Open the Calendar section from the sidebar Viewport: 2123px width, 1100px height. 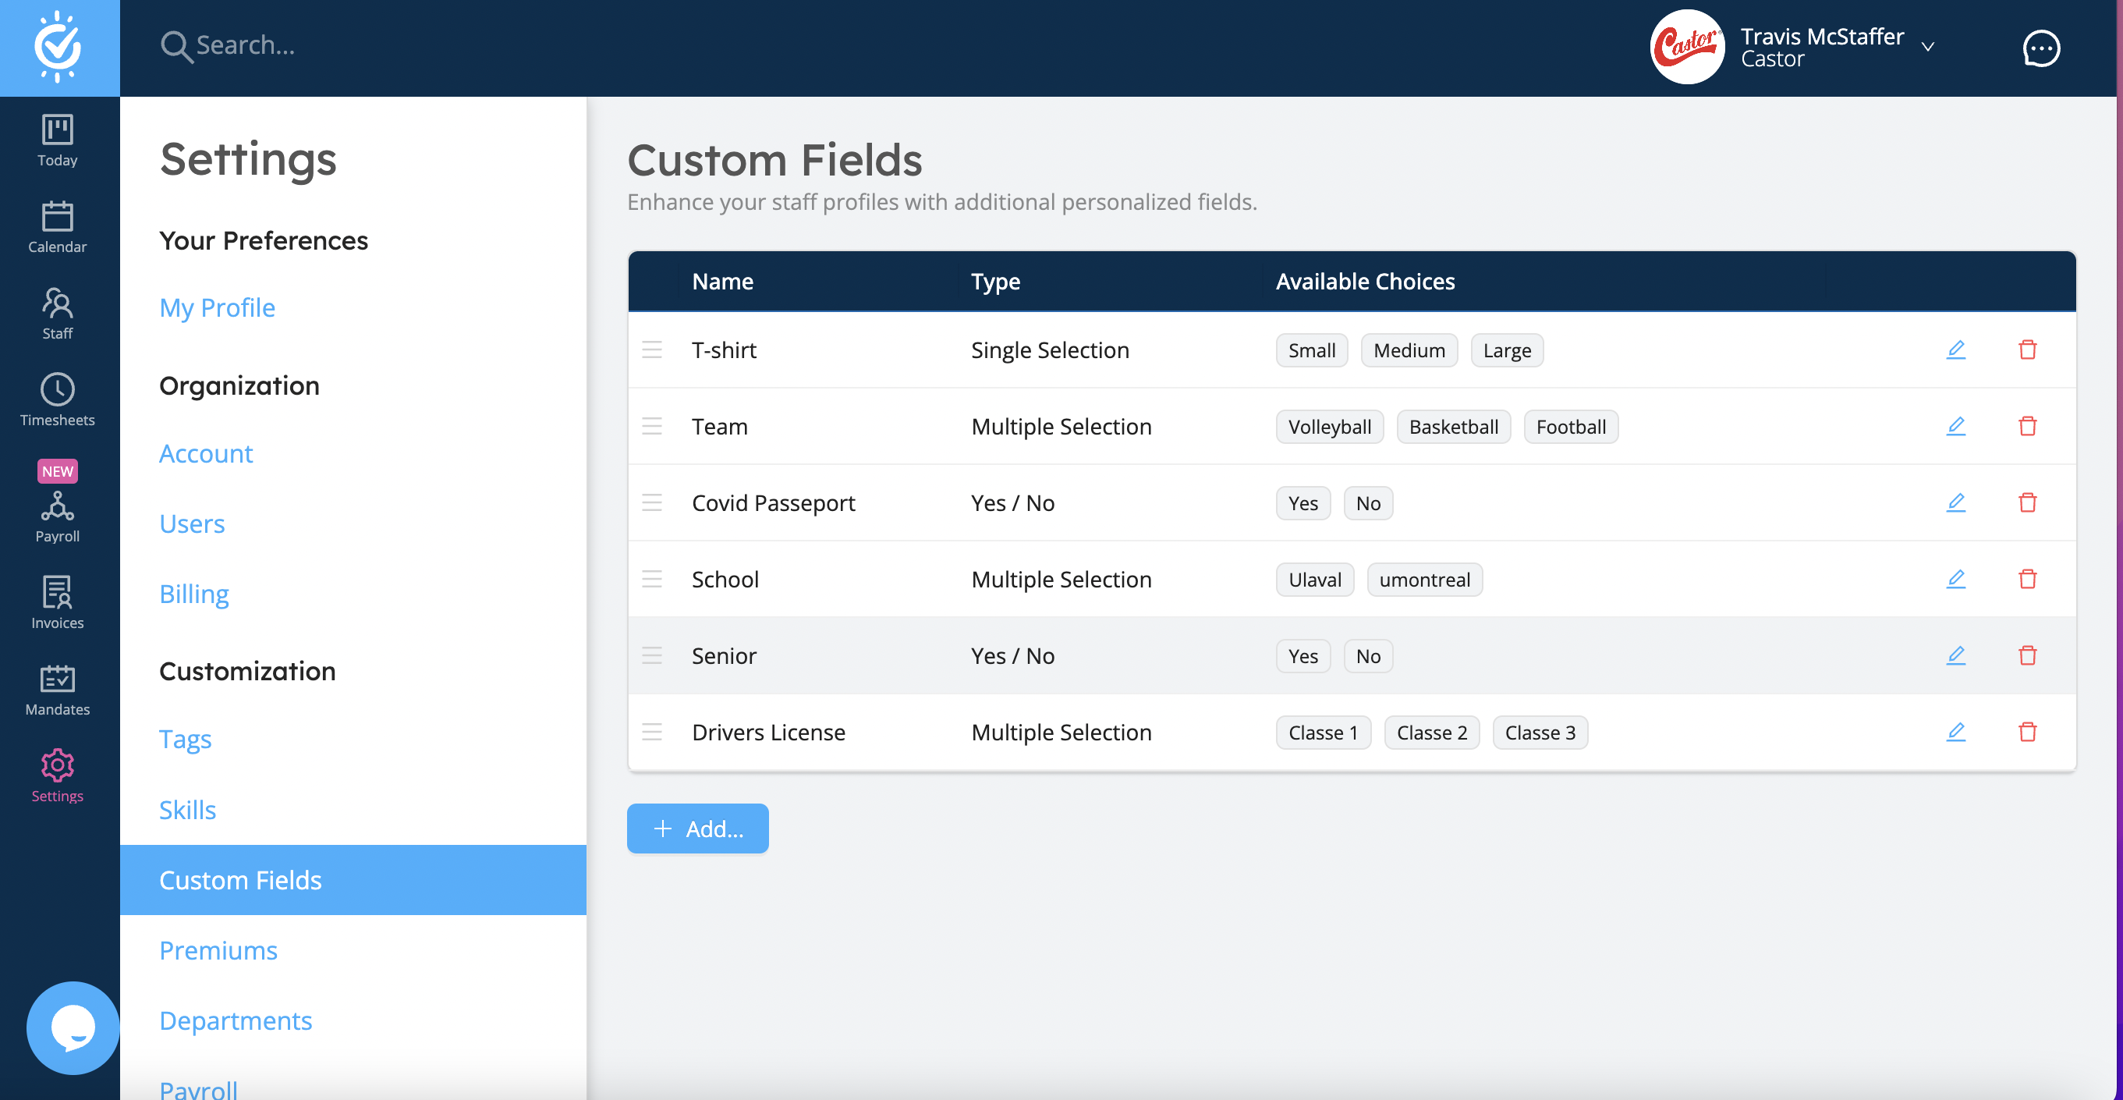pyautogui.click(x=57, y=224)
